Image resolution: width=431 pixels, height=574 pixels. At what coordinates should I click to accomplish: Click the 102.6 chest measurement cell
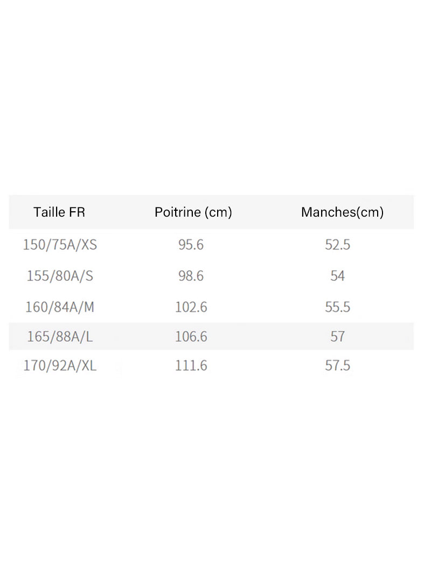191,307
